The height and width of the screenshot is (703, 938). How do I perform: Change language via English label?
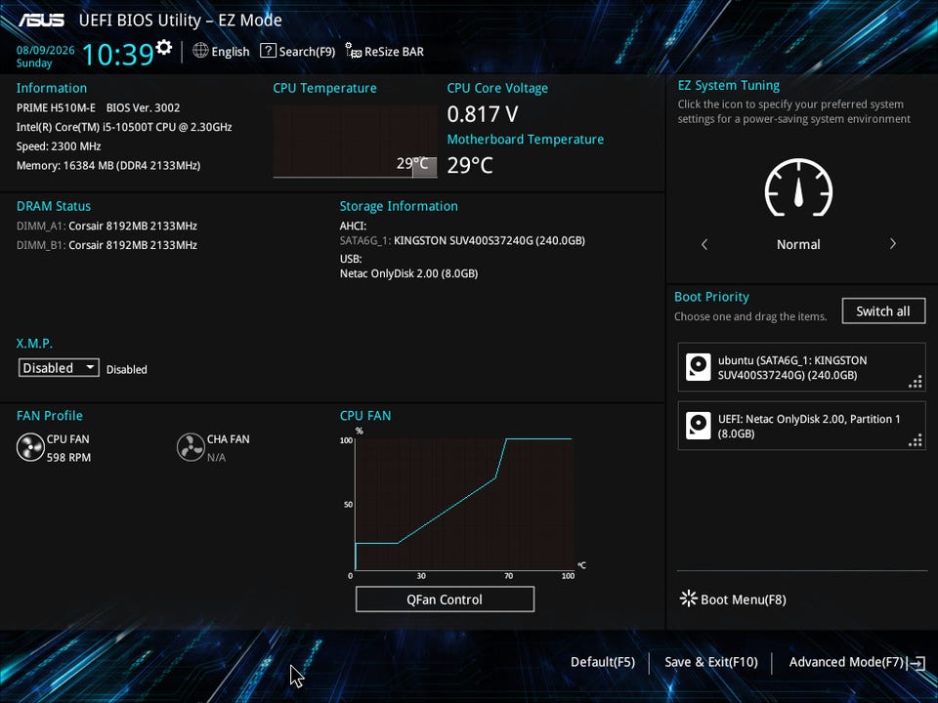pyautogui.click(x=231, y=52)
